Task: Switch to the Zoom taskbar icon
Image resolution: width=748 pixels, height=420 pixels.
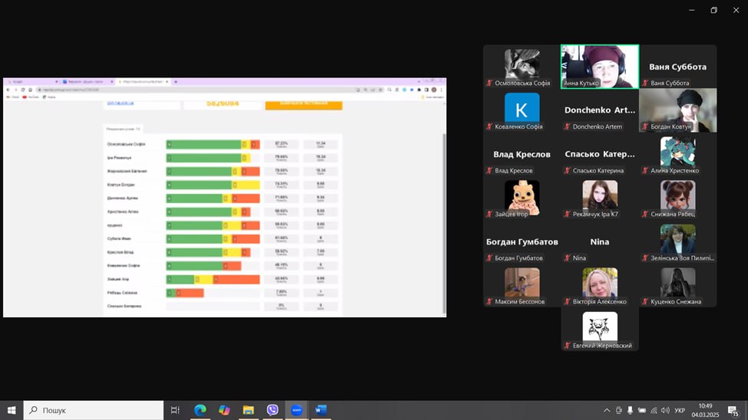Action: tap(296, 410)
